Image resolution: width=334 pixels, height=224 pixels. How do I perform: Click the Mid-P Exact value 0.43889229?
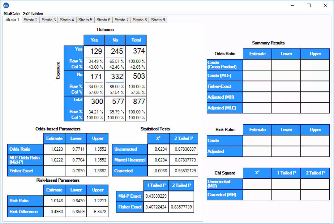tap(156, 196)
